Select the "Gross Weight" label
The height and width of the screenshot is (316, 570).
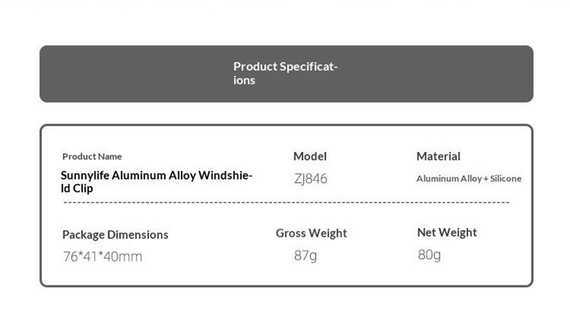pos(311,233)
